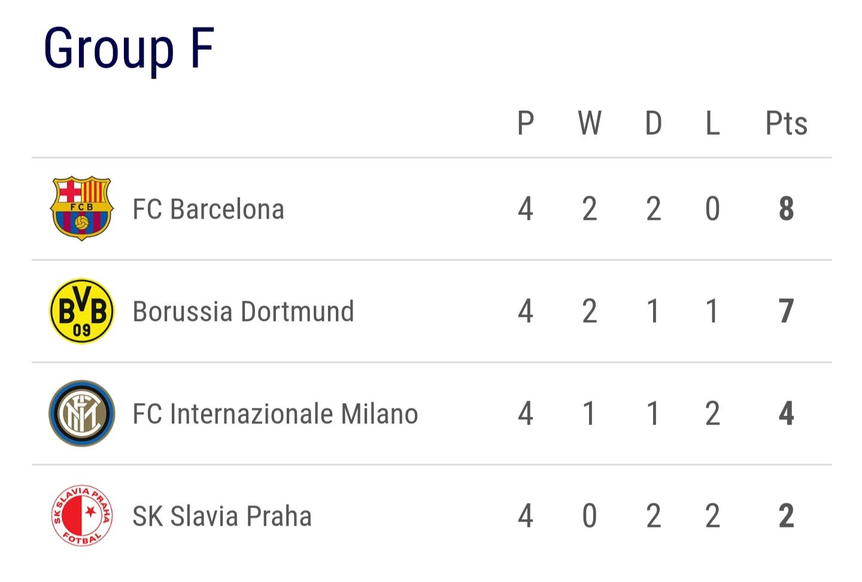Click the D column header
862x582 pixels.
(654, 123)
